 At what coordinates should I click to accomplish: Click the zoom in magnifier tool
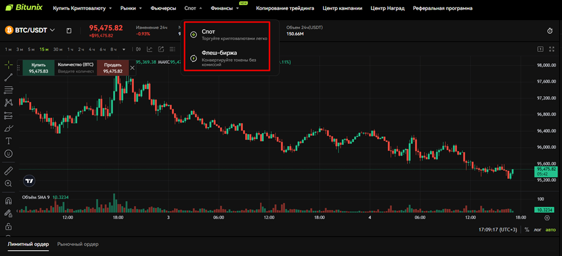pyautogui.click(x=9, y=184)
